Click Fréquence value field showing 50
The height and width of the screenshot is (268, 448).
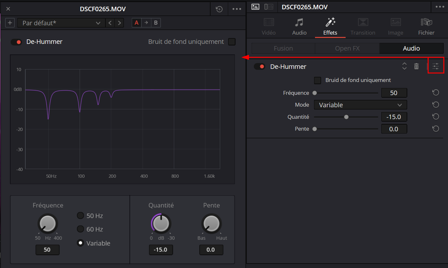click(x=394, y=93)
